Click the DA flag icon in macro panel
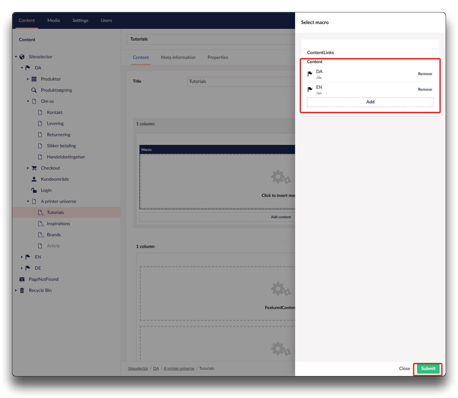The height and width of the screenshot is (398, 458). click(310, 74)
